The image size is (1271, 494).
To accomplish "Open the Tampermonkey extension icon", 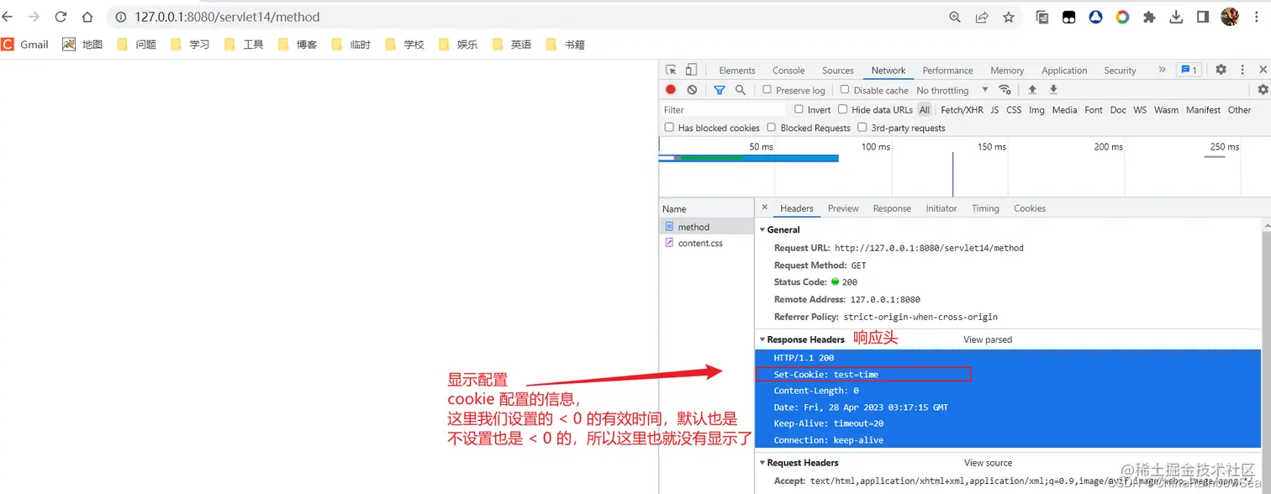I will tap(1068, 17).
